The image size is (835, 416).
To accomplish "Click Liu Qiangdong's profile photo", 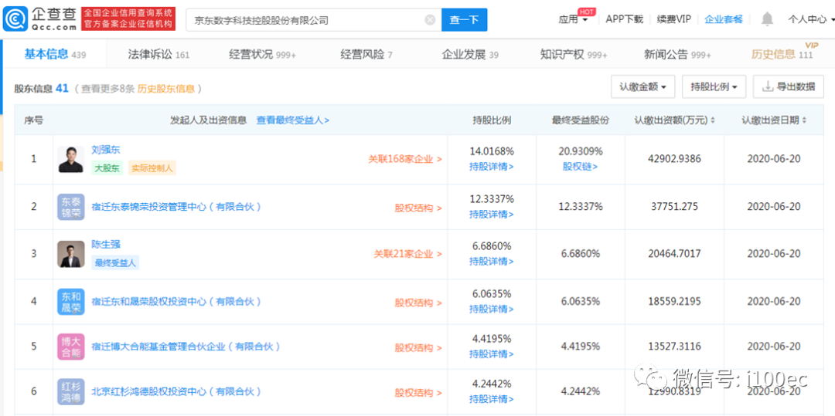I will (x=71, y=160).
